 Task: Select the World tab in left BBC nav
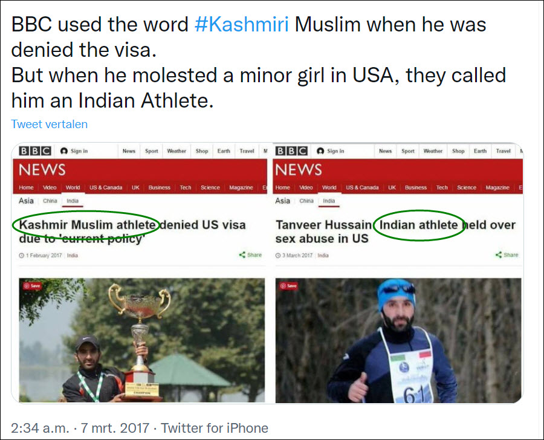(x=73, y=187)
